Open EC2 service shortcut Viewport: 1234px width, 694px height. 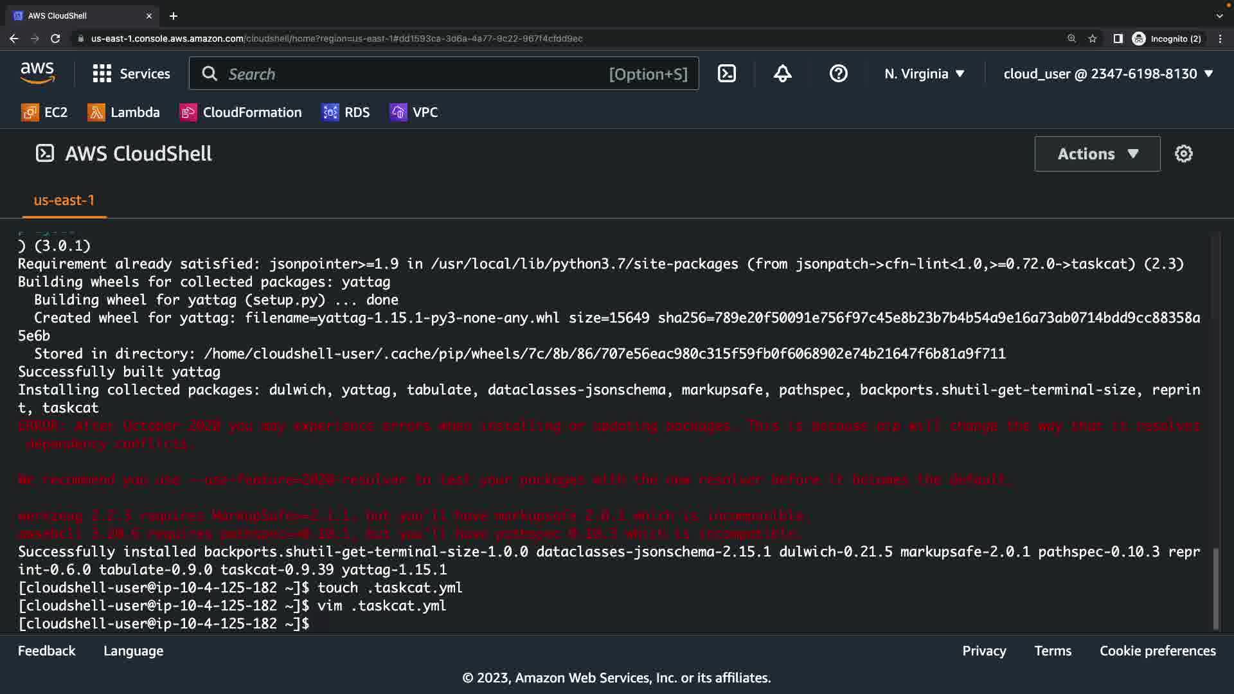[x=44, y=112]
